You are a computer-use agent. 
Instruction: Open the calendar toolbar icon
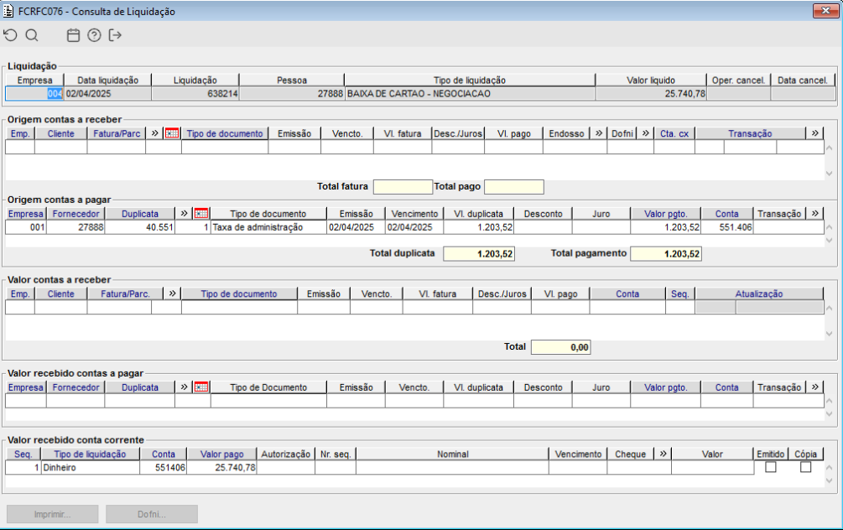(x=73, y=35)
